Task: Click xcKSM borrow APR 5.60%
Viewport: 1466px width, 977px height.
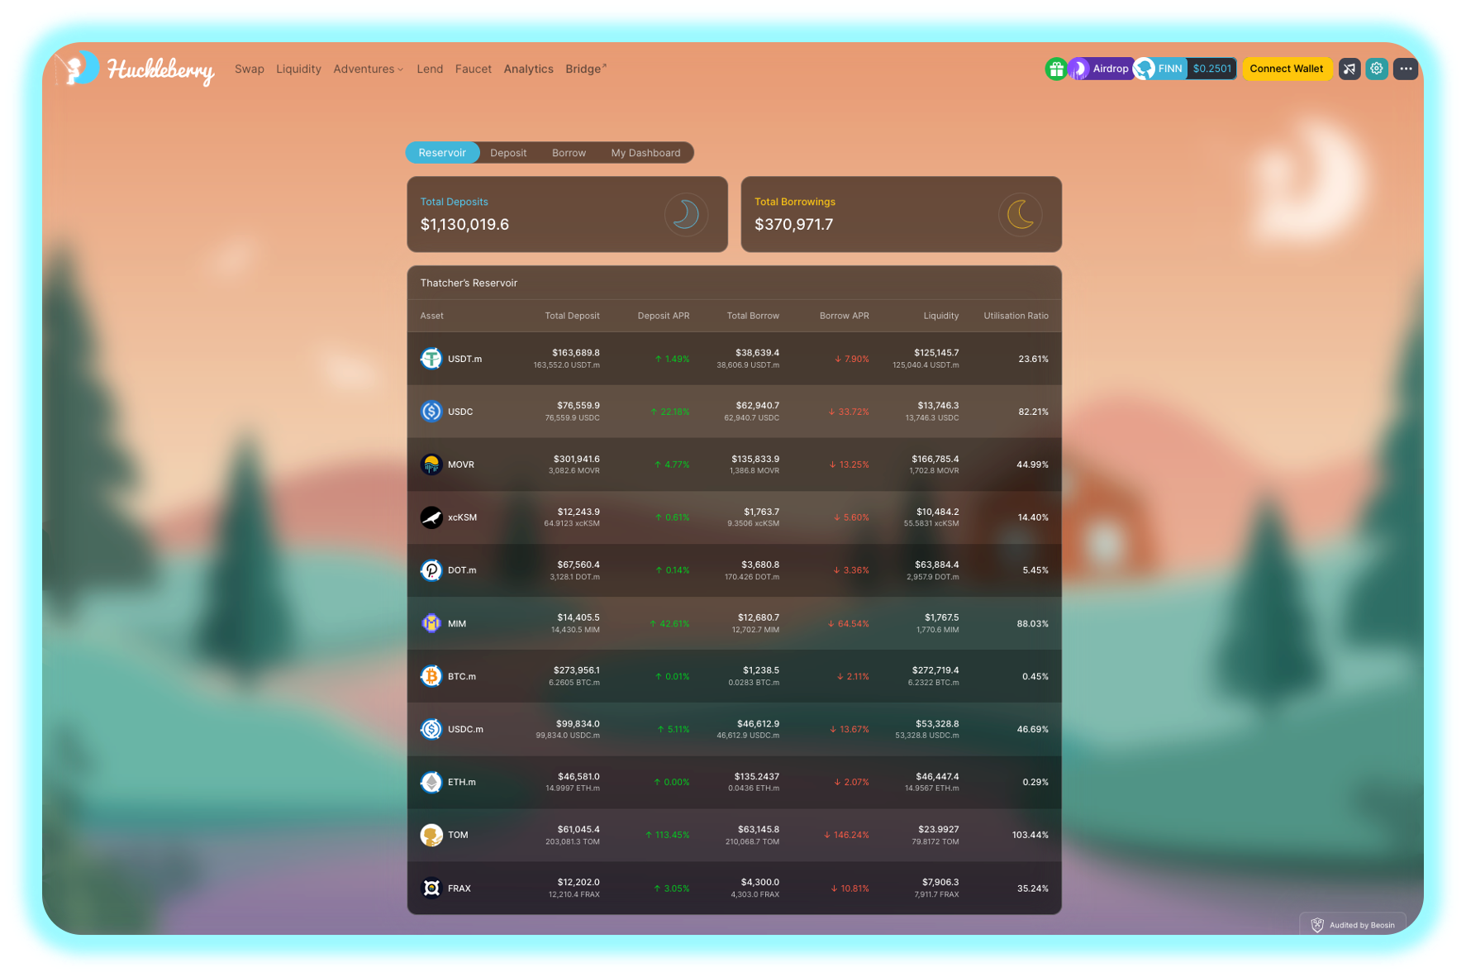Action: point(851,517)
